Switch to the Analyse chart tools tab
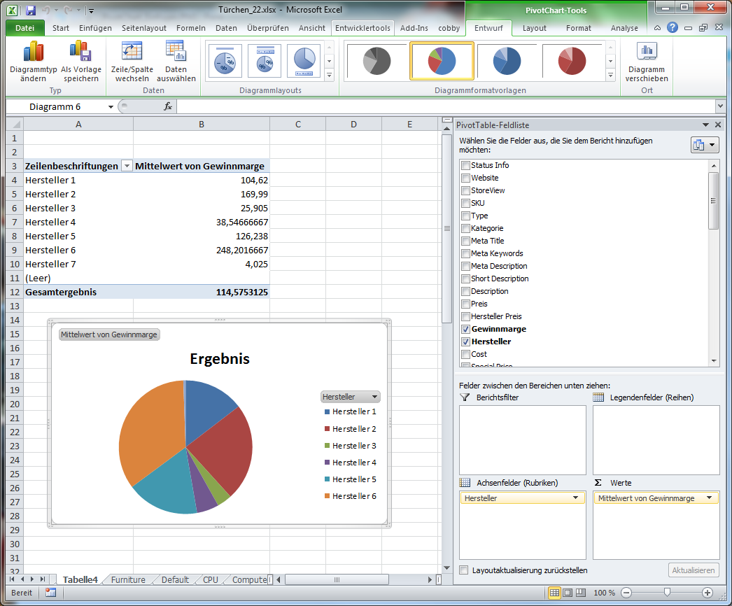The width and height of the screenshot is (732, 606). click(624, 28)
